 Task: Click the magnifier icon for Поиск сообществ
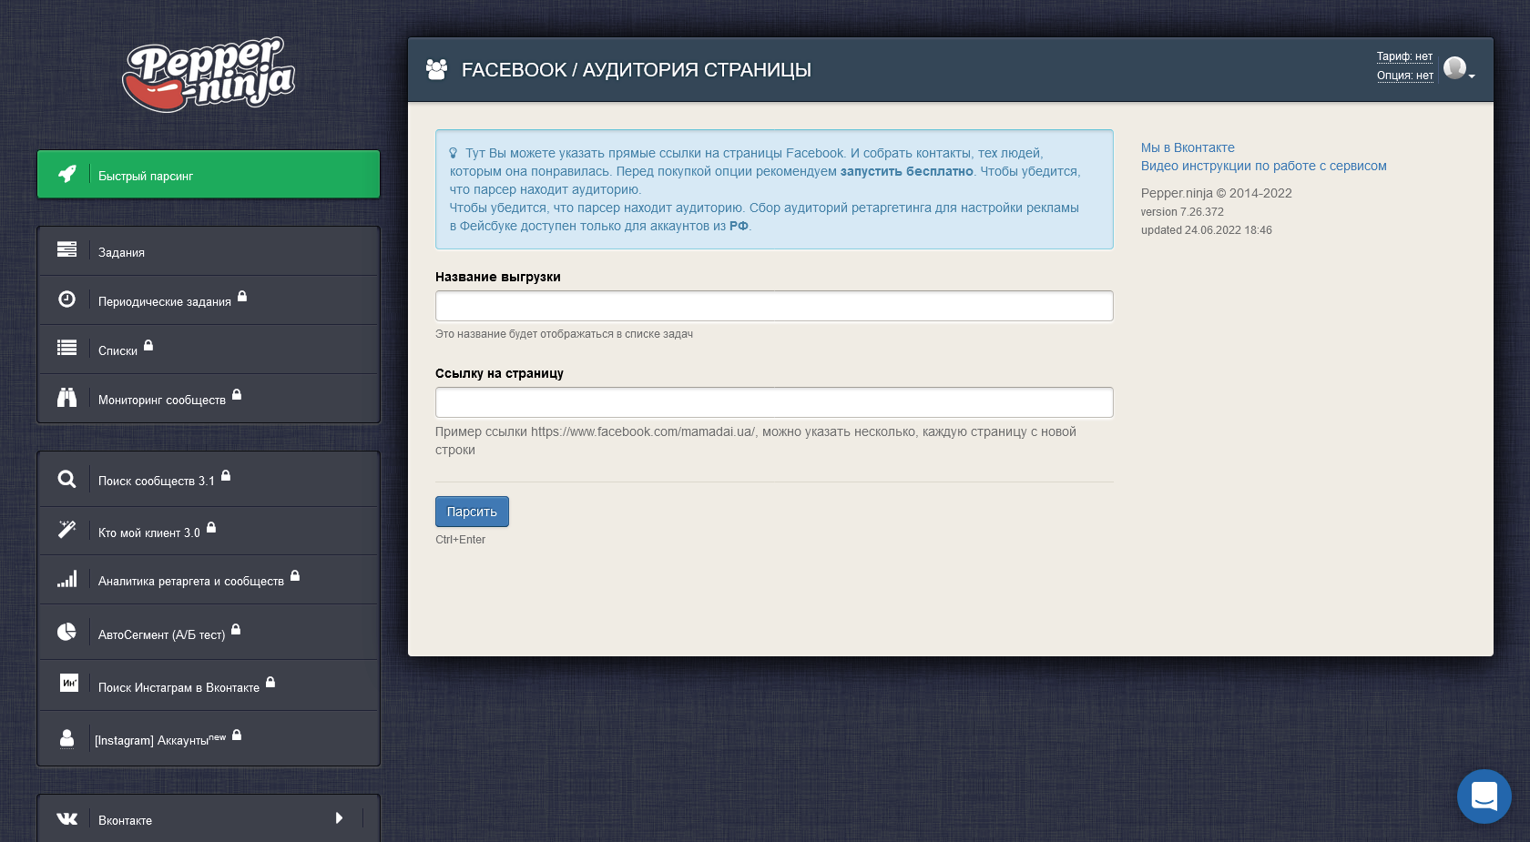pos(66,479)
